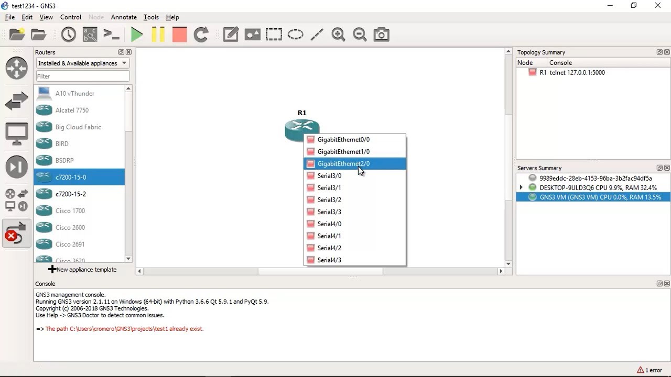Take a screenshot with camera icon

tap(381, 35)
